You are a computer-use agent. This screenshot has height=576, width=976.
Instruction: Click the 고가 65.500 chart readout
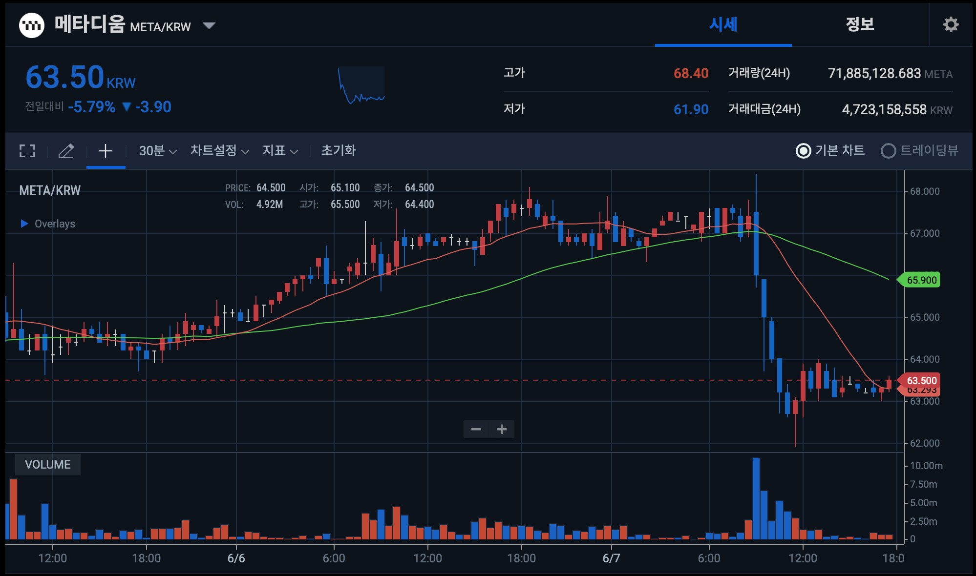pyautogui.click(x=329, y=205)
